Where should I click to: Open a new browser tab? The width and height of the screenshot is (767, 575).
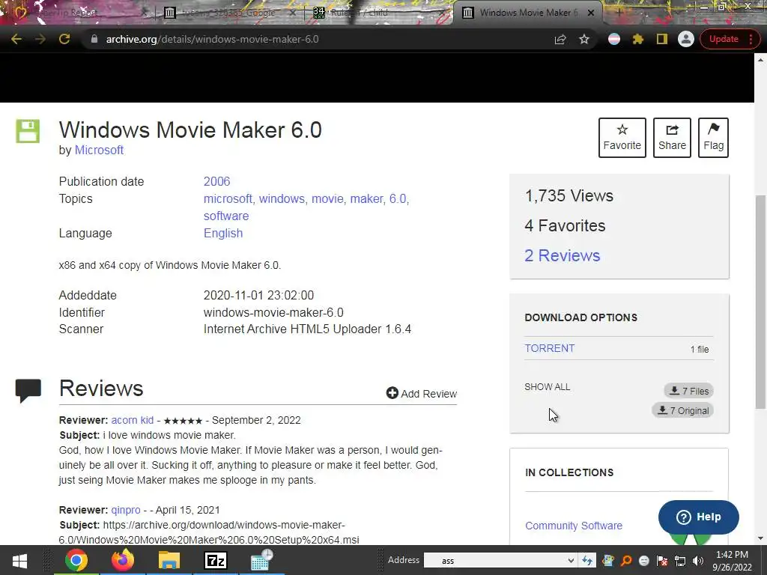pos(619,13)
